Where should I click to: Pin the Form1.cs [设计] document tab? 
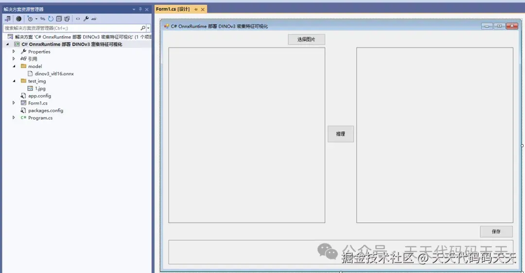[196, 9]
